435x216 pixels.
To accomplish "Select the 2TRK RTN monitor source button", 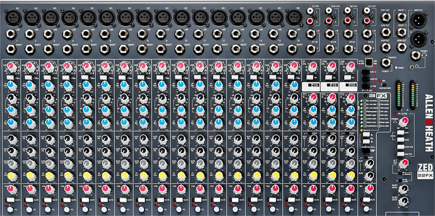I will pyautogui.click(x=400, y=147).
